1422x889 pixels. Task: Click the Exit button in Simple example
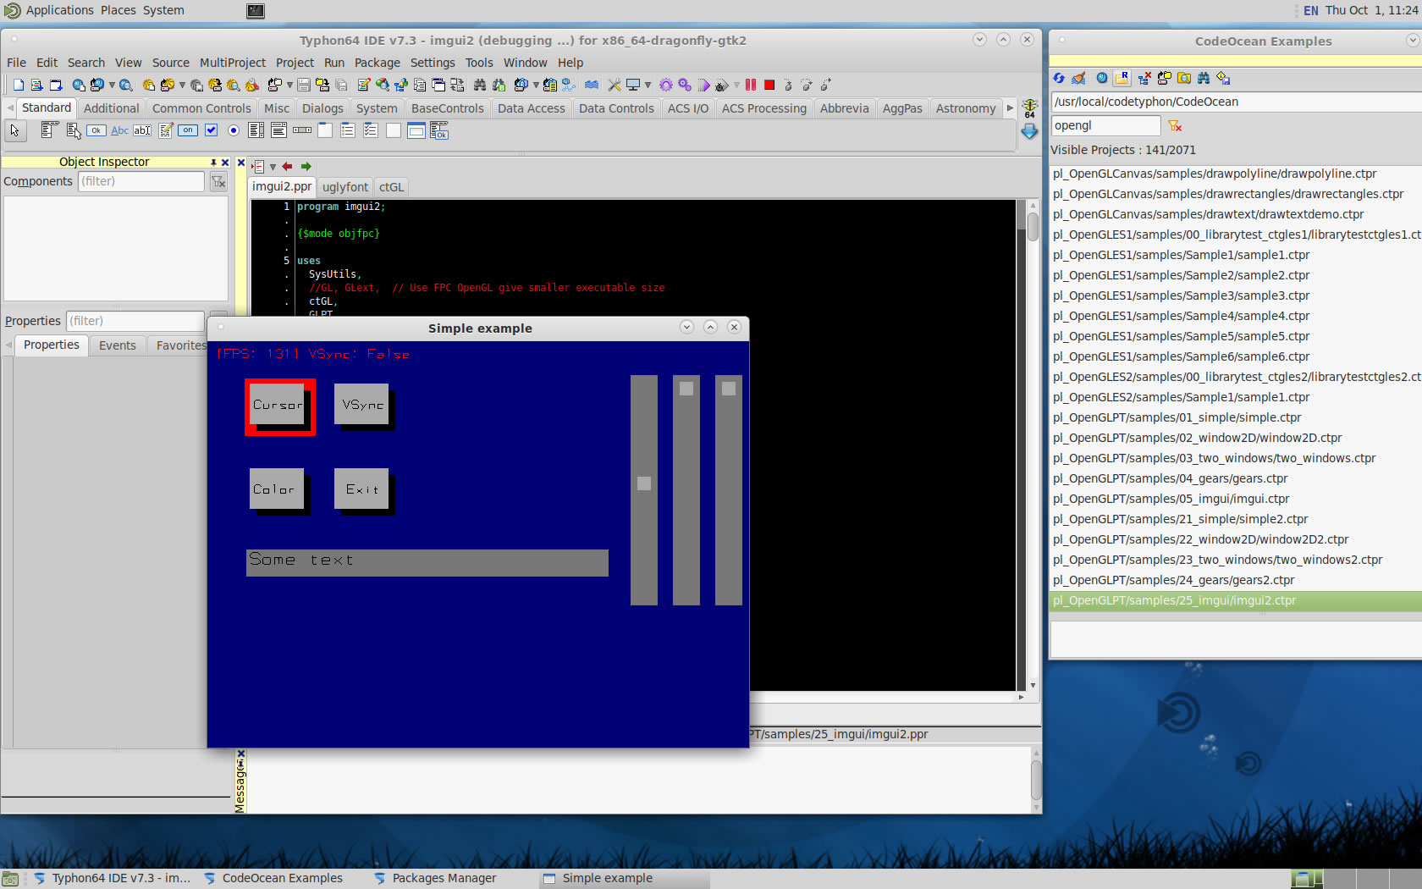pyautogui.click(x=361, y=489)
